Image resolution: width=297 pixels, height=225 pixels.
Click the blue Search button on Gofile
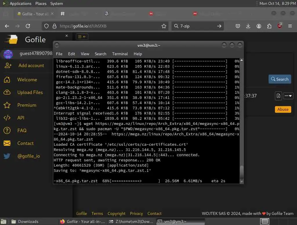280,79
